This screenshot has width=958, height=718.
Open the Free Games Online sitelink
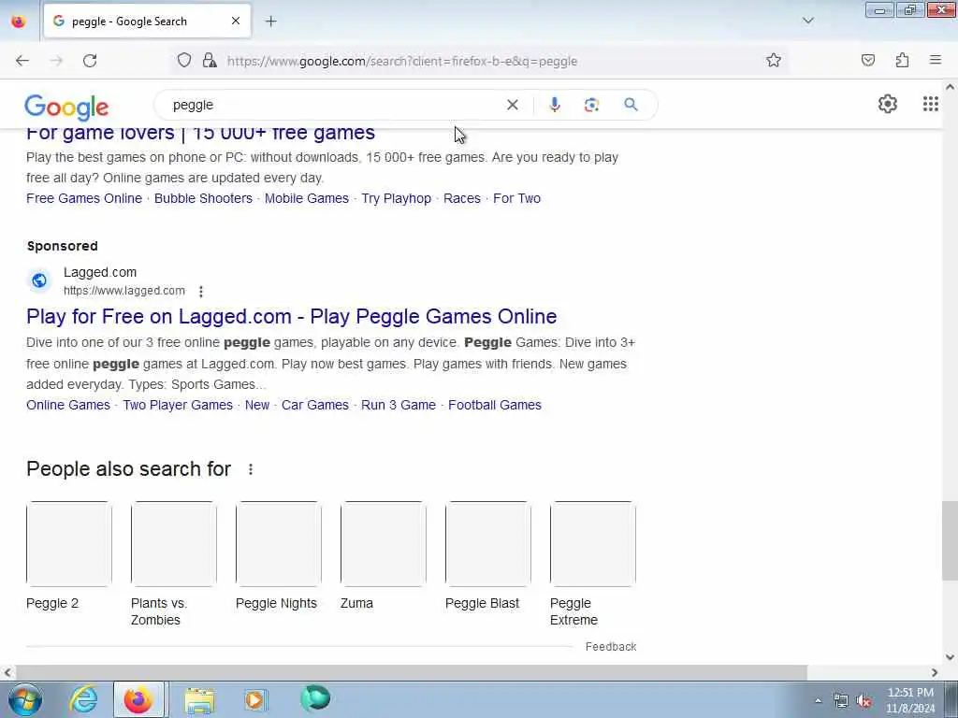84,198
